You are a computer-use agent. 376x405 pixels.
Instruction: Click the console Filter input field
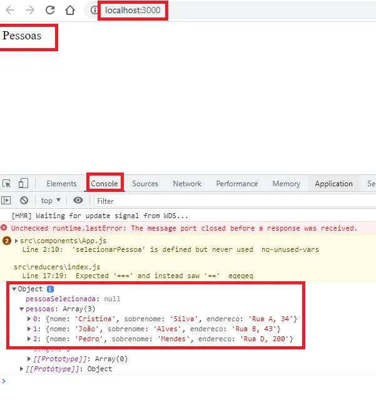235,201
